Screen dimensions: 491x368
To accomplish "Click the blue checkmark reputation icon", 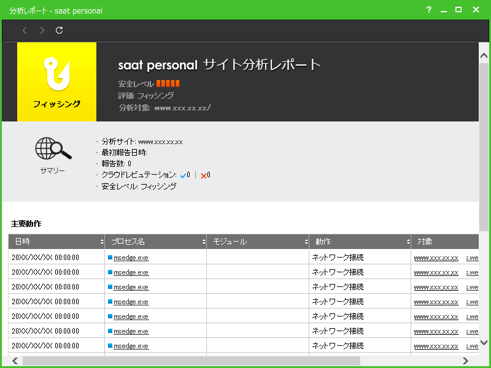I will pos(183,176).
